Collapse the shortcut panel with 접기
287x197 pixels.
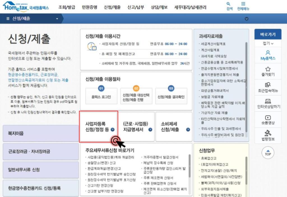268,43
